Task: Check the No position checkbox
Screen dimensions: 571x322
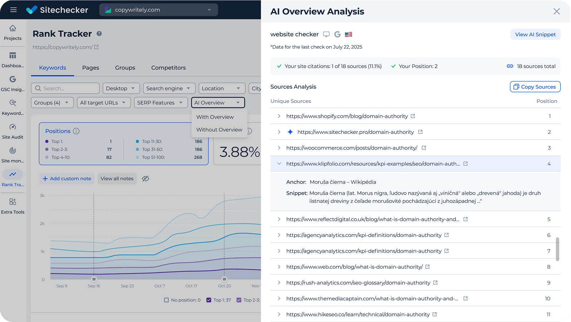Action: (x=166, y=300)
